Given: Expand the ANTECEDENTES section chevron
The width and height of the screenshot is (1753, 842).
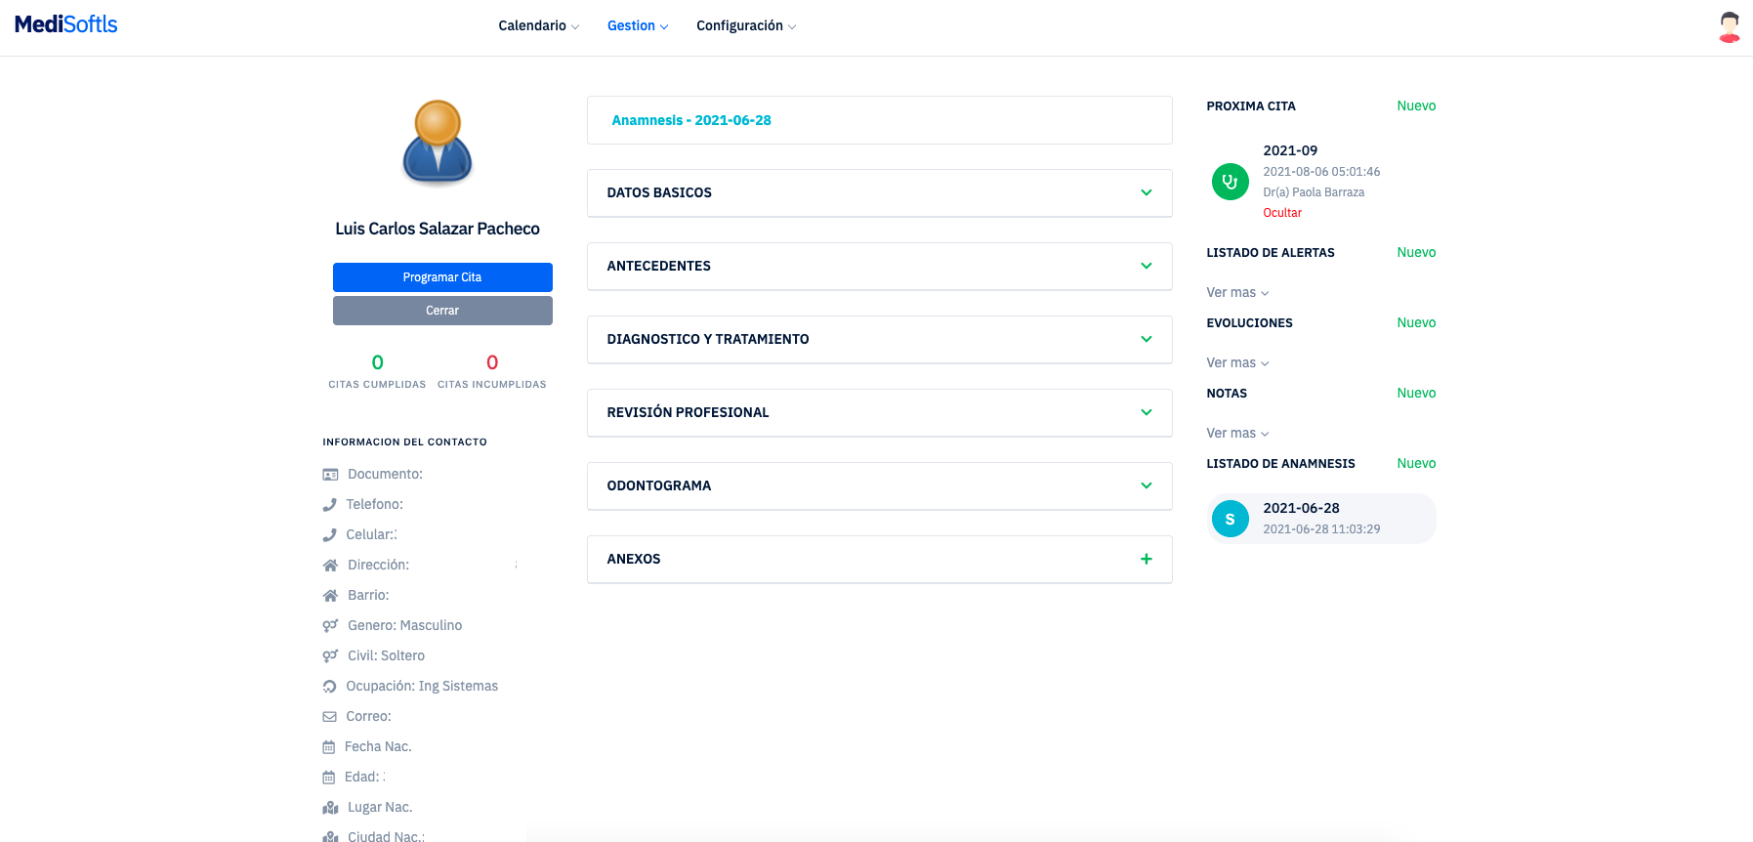Looking at the screenshot, I should coord(1146,266).
